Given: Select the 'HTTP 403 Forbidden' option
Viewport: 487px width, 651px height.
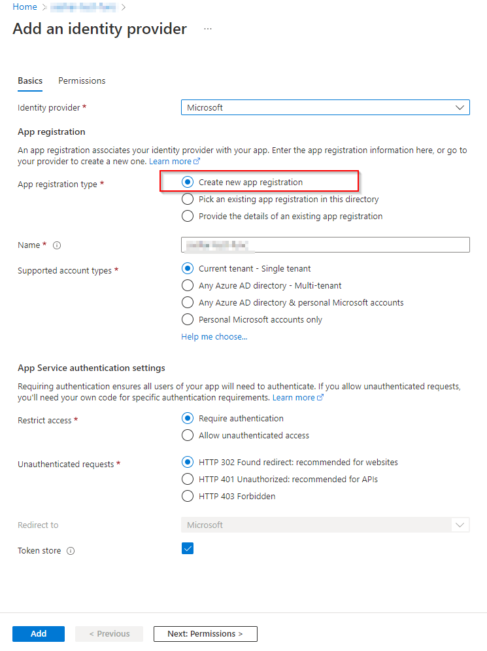Looking at the screenshot, I should (x=188, y=496).
